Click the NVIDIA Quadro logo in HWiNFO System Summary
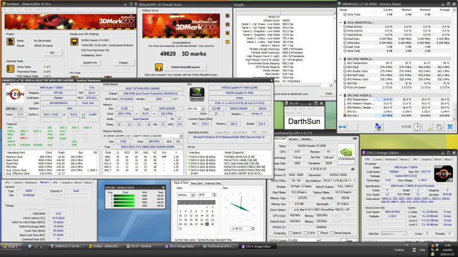458x257 pixels. click(x=197, y=94)
